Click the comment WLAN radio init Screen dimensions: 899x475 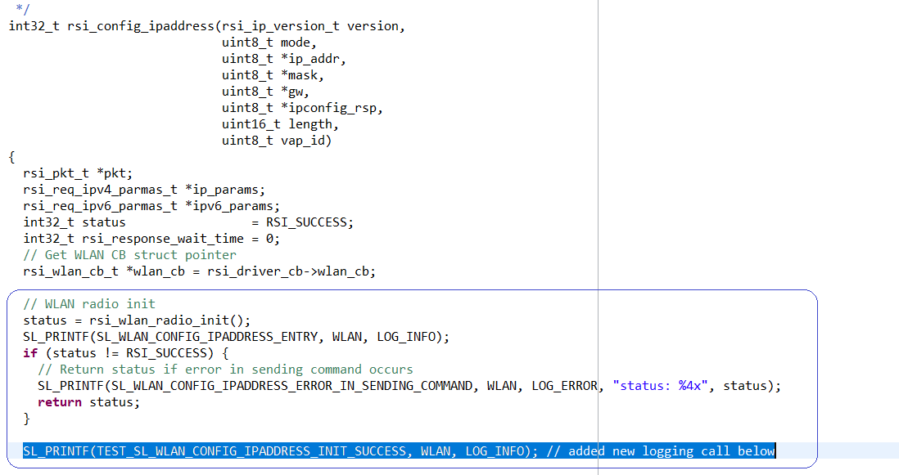point(90,303)
